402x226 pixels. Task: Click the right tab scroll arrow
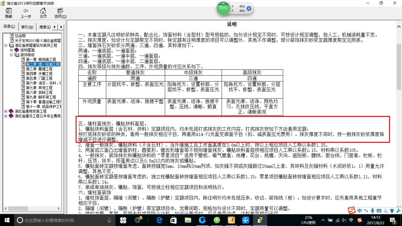[61, 27]
